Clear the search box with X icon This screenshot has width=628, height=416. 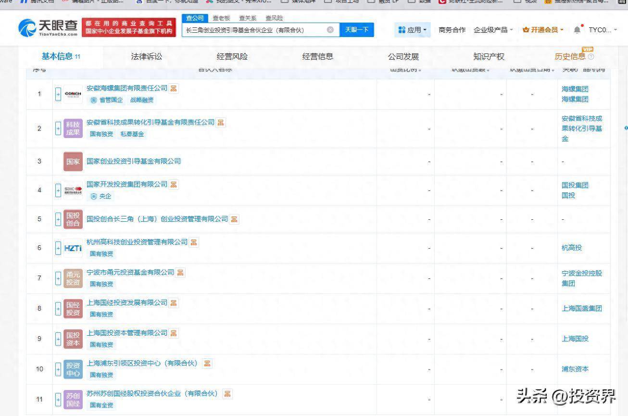pos(330,30)
